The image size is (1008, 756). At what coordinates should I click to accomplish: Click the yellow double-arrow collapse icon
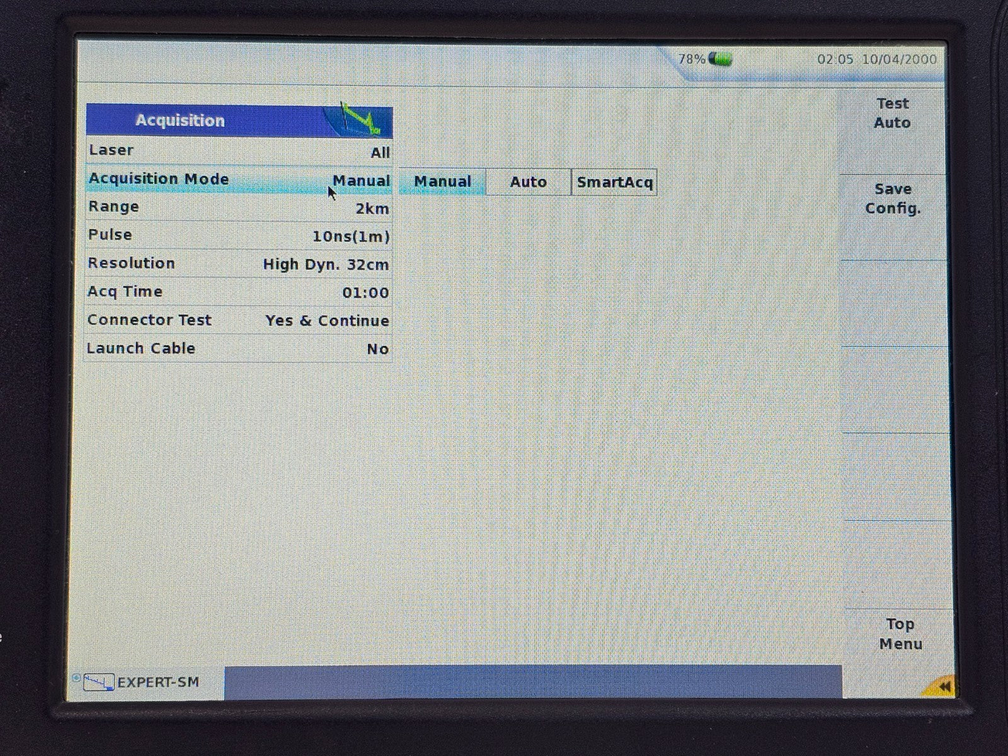pyautogui.click(x=943, y=686)
